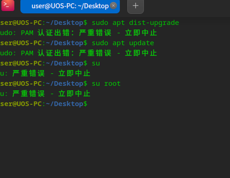The image size is (230, 178).
Task: Open a new terminal tab with plus button
Action: [136, 6]
